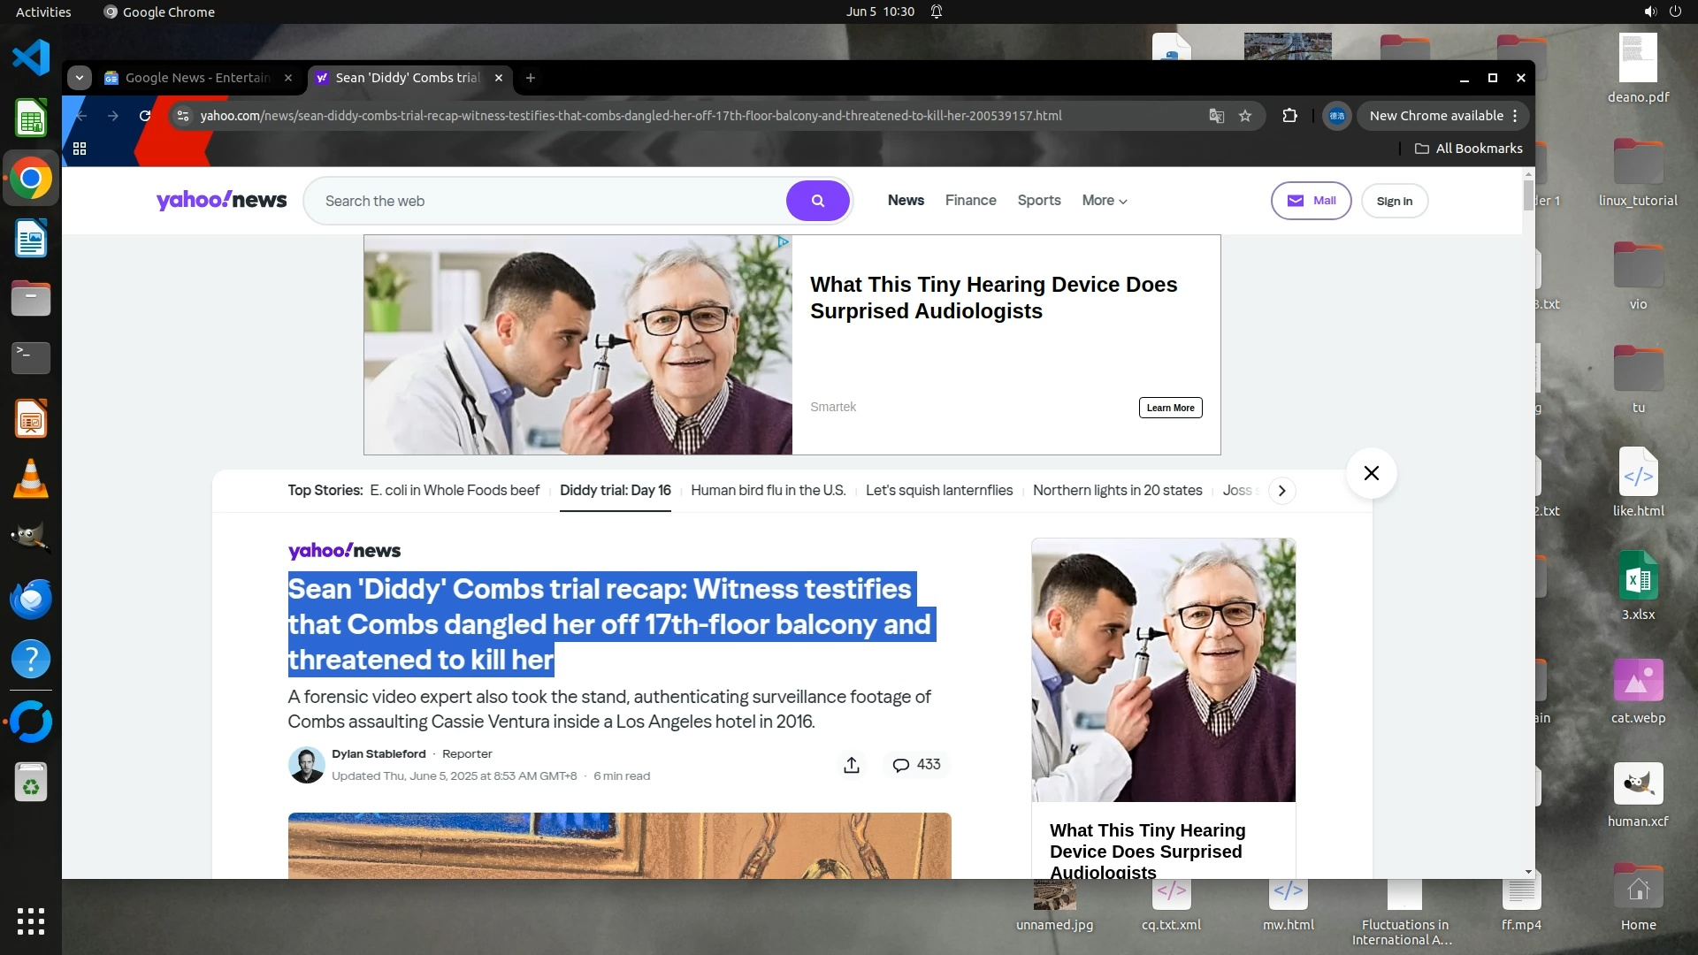Open the ad's Learn More button
Viewport: 1698px width, 955px height.
[1170, 408]
